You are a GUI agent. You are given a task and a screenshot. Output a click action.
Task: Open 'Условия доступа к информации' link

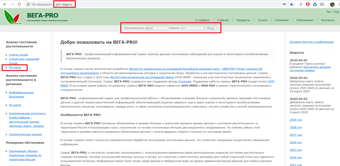(311, 42)
